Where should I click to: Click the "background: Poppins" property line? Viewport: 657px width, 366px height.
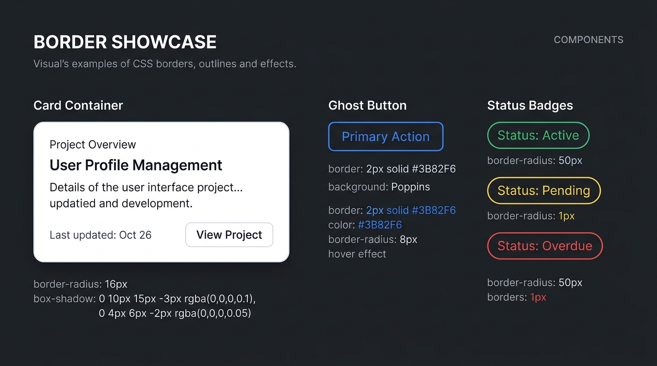click(379, 187)
